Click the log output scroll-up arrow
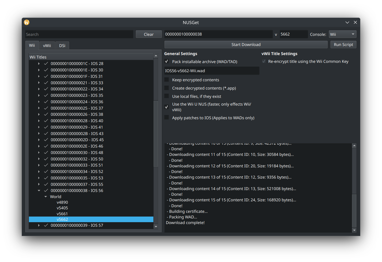The height and width of the screenshot is (262, 382). tap(354, 146)
